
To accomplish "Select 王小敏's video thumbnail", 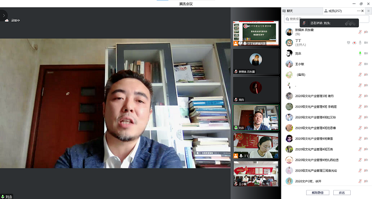I will click(x=256, y=173).
